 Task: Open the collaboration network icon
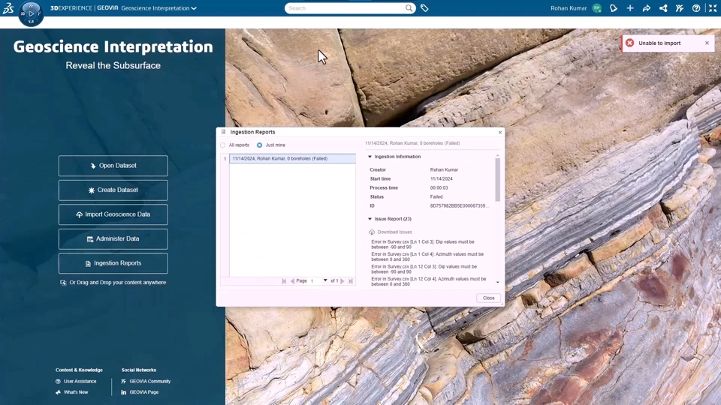tap(663, 8)
